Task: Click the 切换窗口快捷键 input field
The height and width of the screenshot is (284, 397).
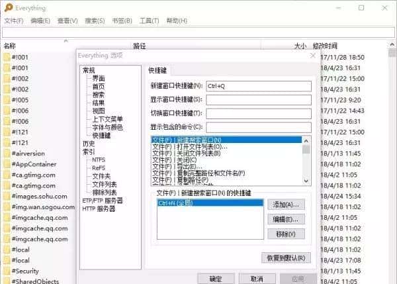Action: coord(259,113)
